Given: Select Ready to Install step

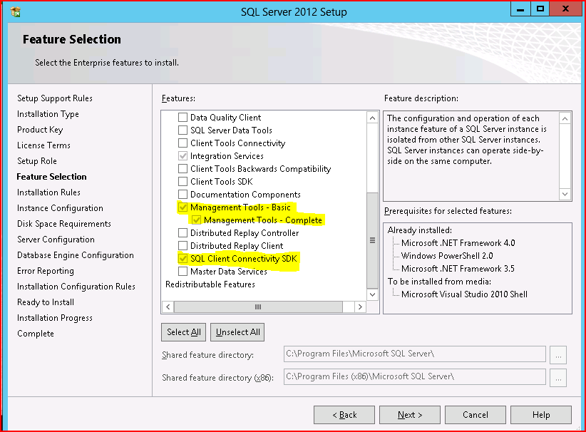Looking at the screenshot, I should tap(46, 302).
